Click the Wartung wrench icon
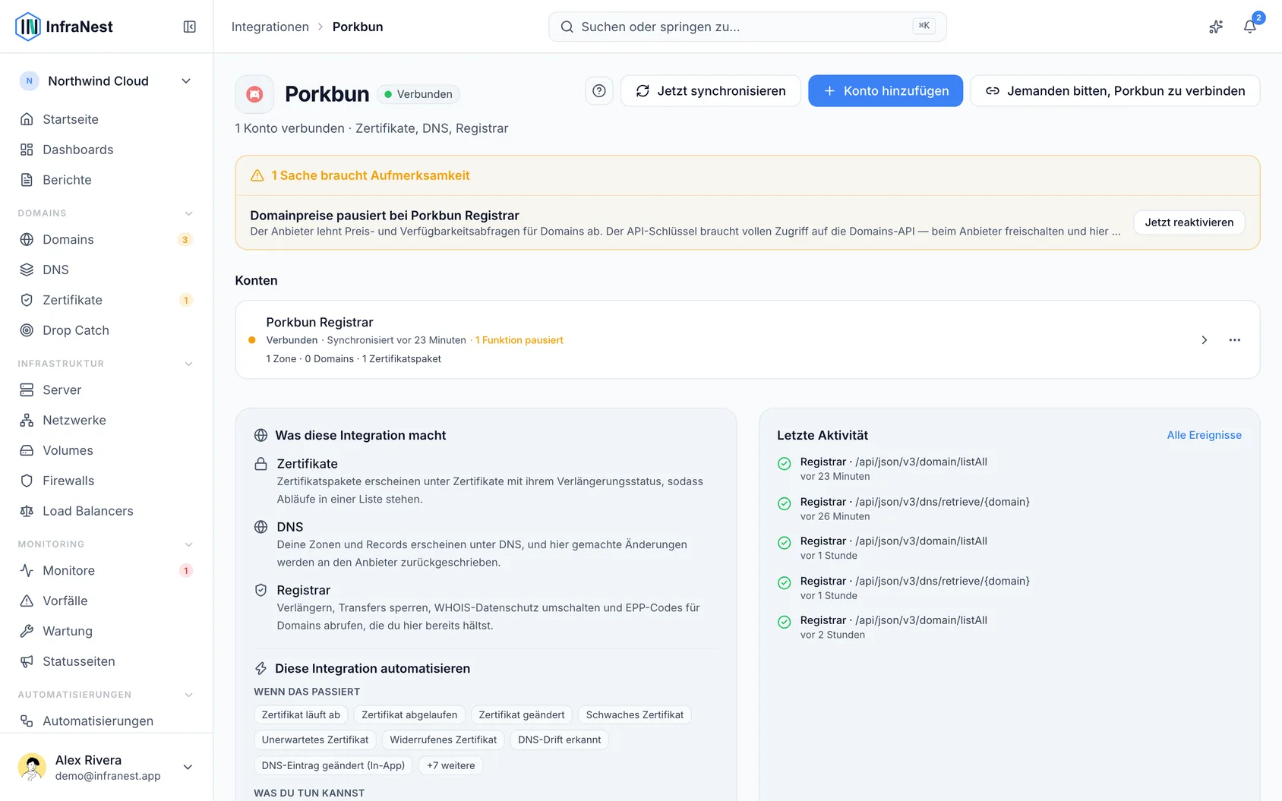Image resolution: width=1282 pixels, height=801 pixels. pyautogui.click(x=27, y=631)
